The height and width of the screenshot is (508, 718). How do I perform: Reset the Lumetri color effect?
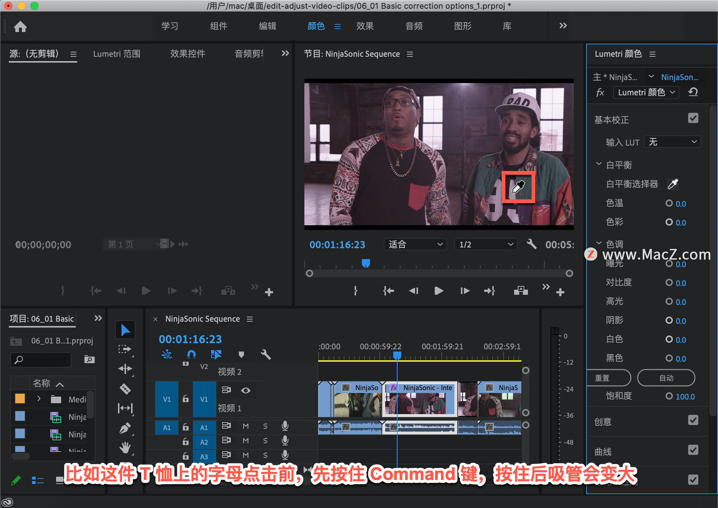point(693,92)
